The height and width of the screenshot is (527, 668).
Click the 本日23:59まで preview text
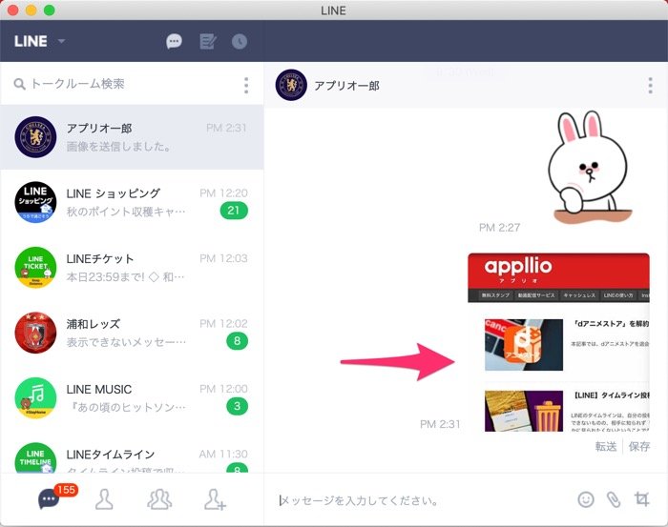126,277
